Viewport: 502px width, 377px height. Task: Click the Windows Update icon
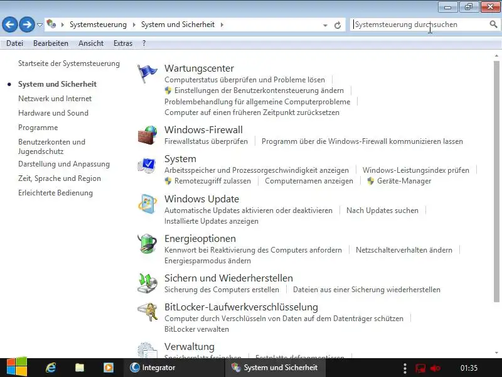point(147,204)
